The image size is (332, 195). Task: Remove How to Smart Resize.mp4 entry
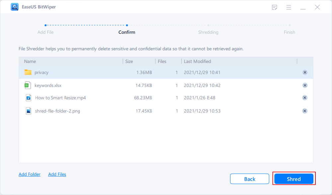[305, 98]
